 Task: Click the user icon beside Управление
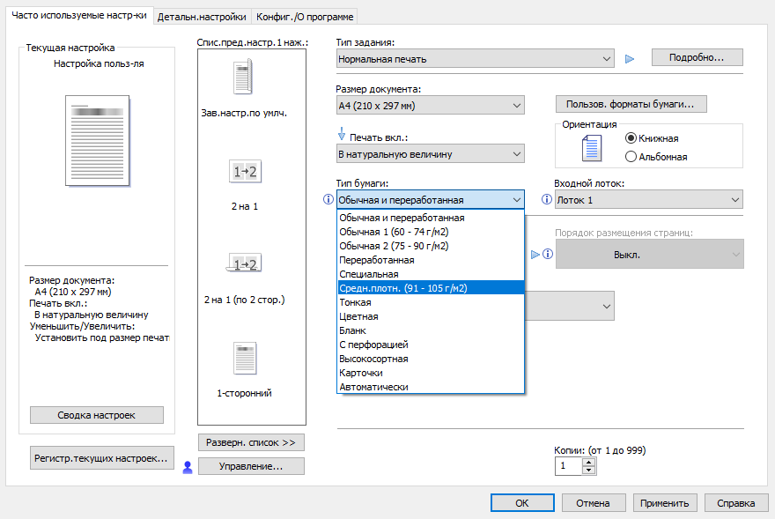click(187, 467)
